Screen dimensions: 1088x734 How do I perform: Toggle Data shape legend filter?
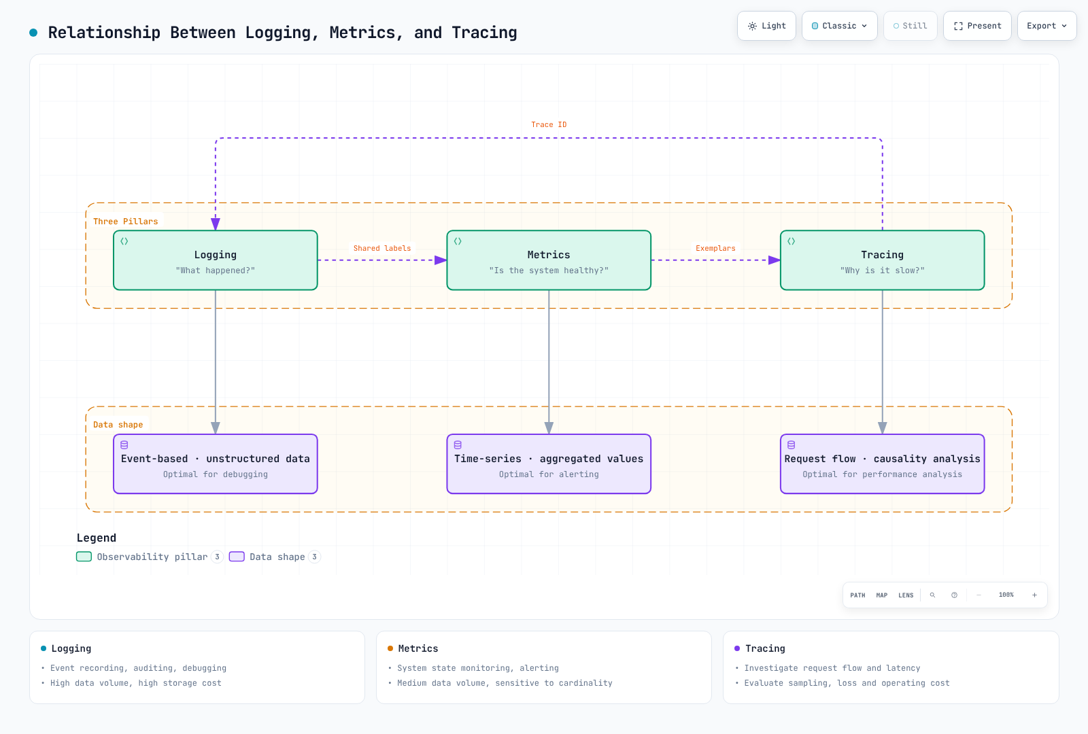tap(275, 557)
